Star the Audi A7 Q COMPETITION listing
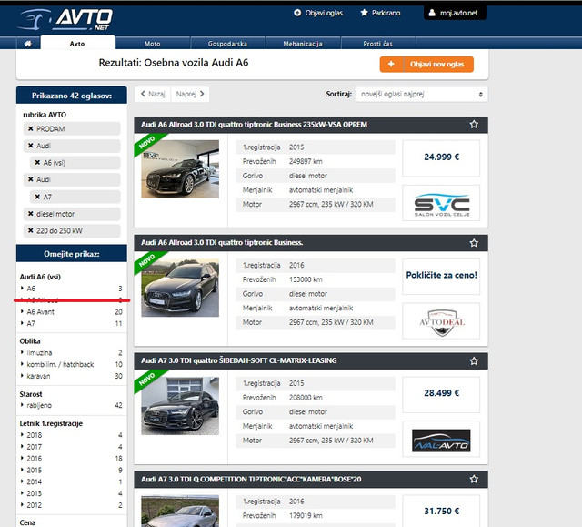 pos(474,479)
